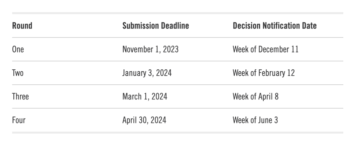The height and width of the screenshot is (145, 361).
Task: Click the Round column header
Action: (x=22, y=26)
